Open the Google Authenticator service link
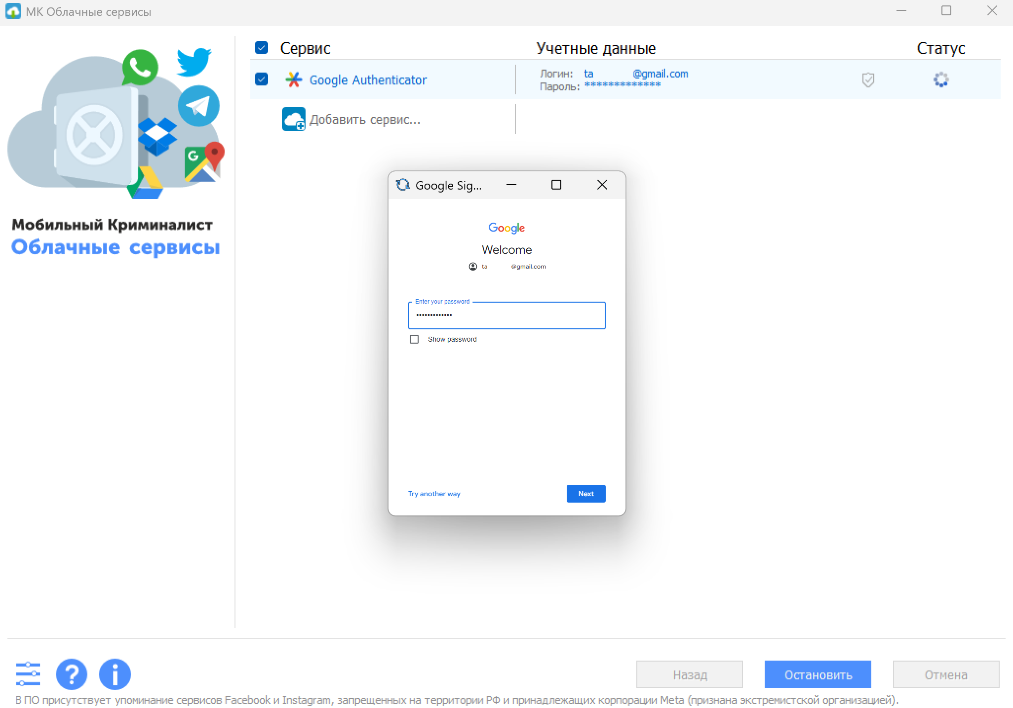 368,80
